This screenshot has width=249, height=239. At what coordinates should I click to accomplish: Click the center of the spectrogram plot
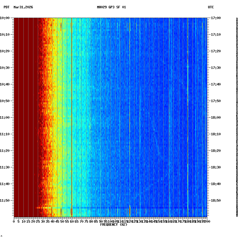click(x=110, y=117)
